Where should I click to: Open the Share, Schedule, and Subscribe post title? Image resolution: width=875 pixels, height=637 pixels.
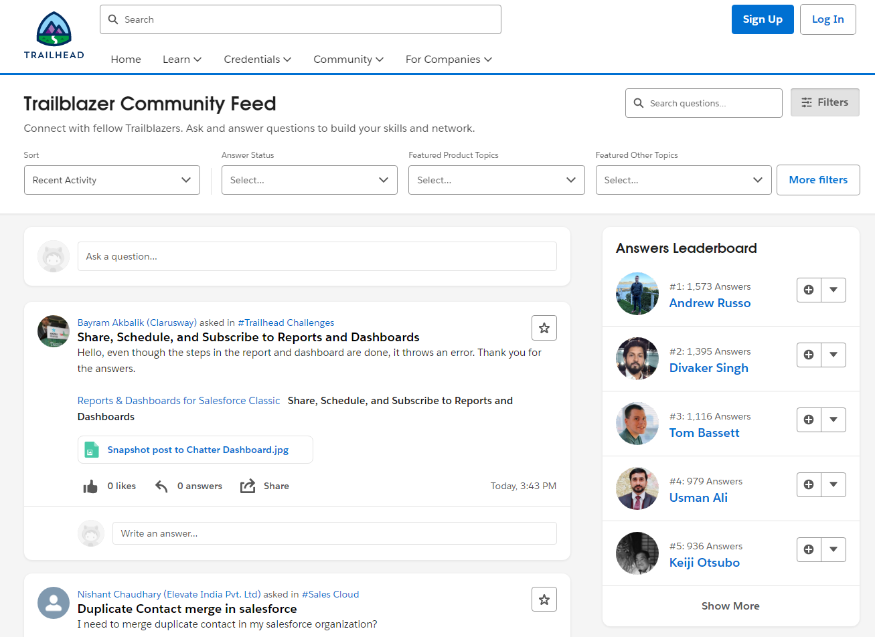[248, 337]
